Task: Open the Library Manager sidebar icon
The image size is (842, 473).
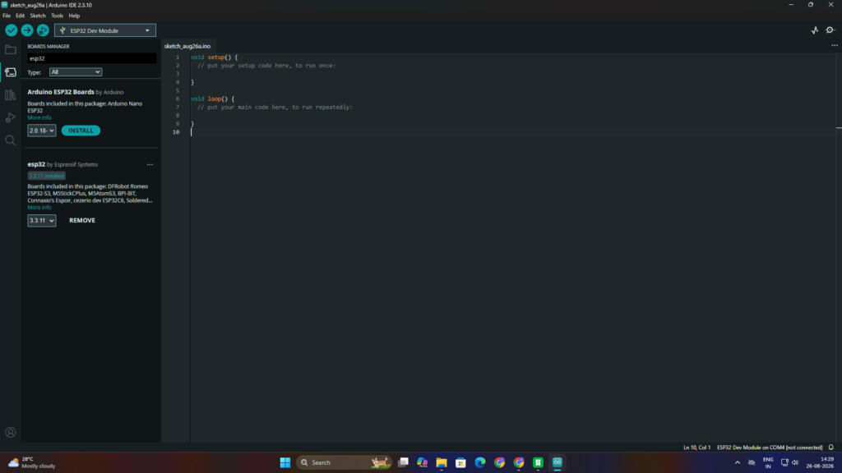Action: click(10, 95)
